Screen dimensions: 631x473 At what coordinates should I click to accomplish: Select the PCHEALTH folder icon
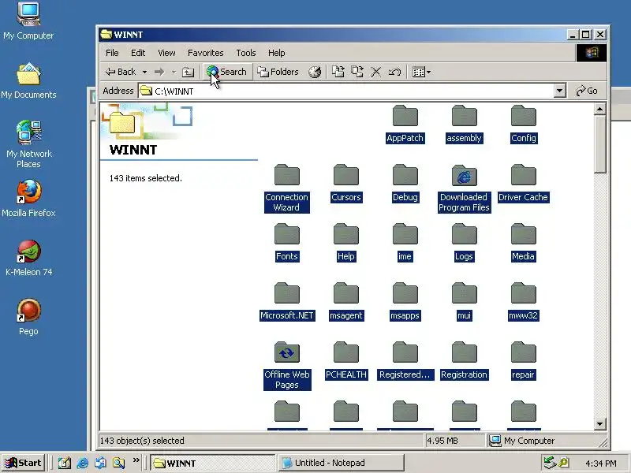[x=345, y=352]
